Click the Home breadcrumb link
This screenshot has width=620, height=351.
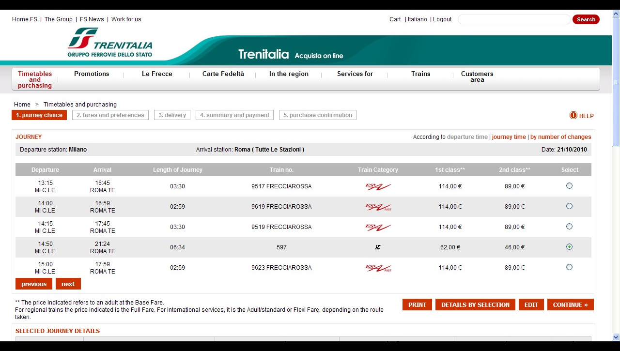click(x=22, y=105)
